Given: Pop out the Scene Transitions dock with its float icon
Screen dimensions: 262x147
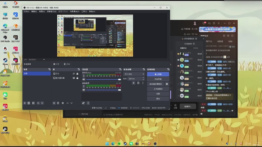Looking at the screenshot, I should 144,69.
